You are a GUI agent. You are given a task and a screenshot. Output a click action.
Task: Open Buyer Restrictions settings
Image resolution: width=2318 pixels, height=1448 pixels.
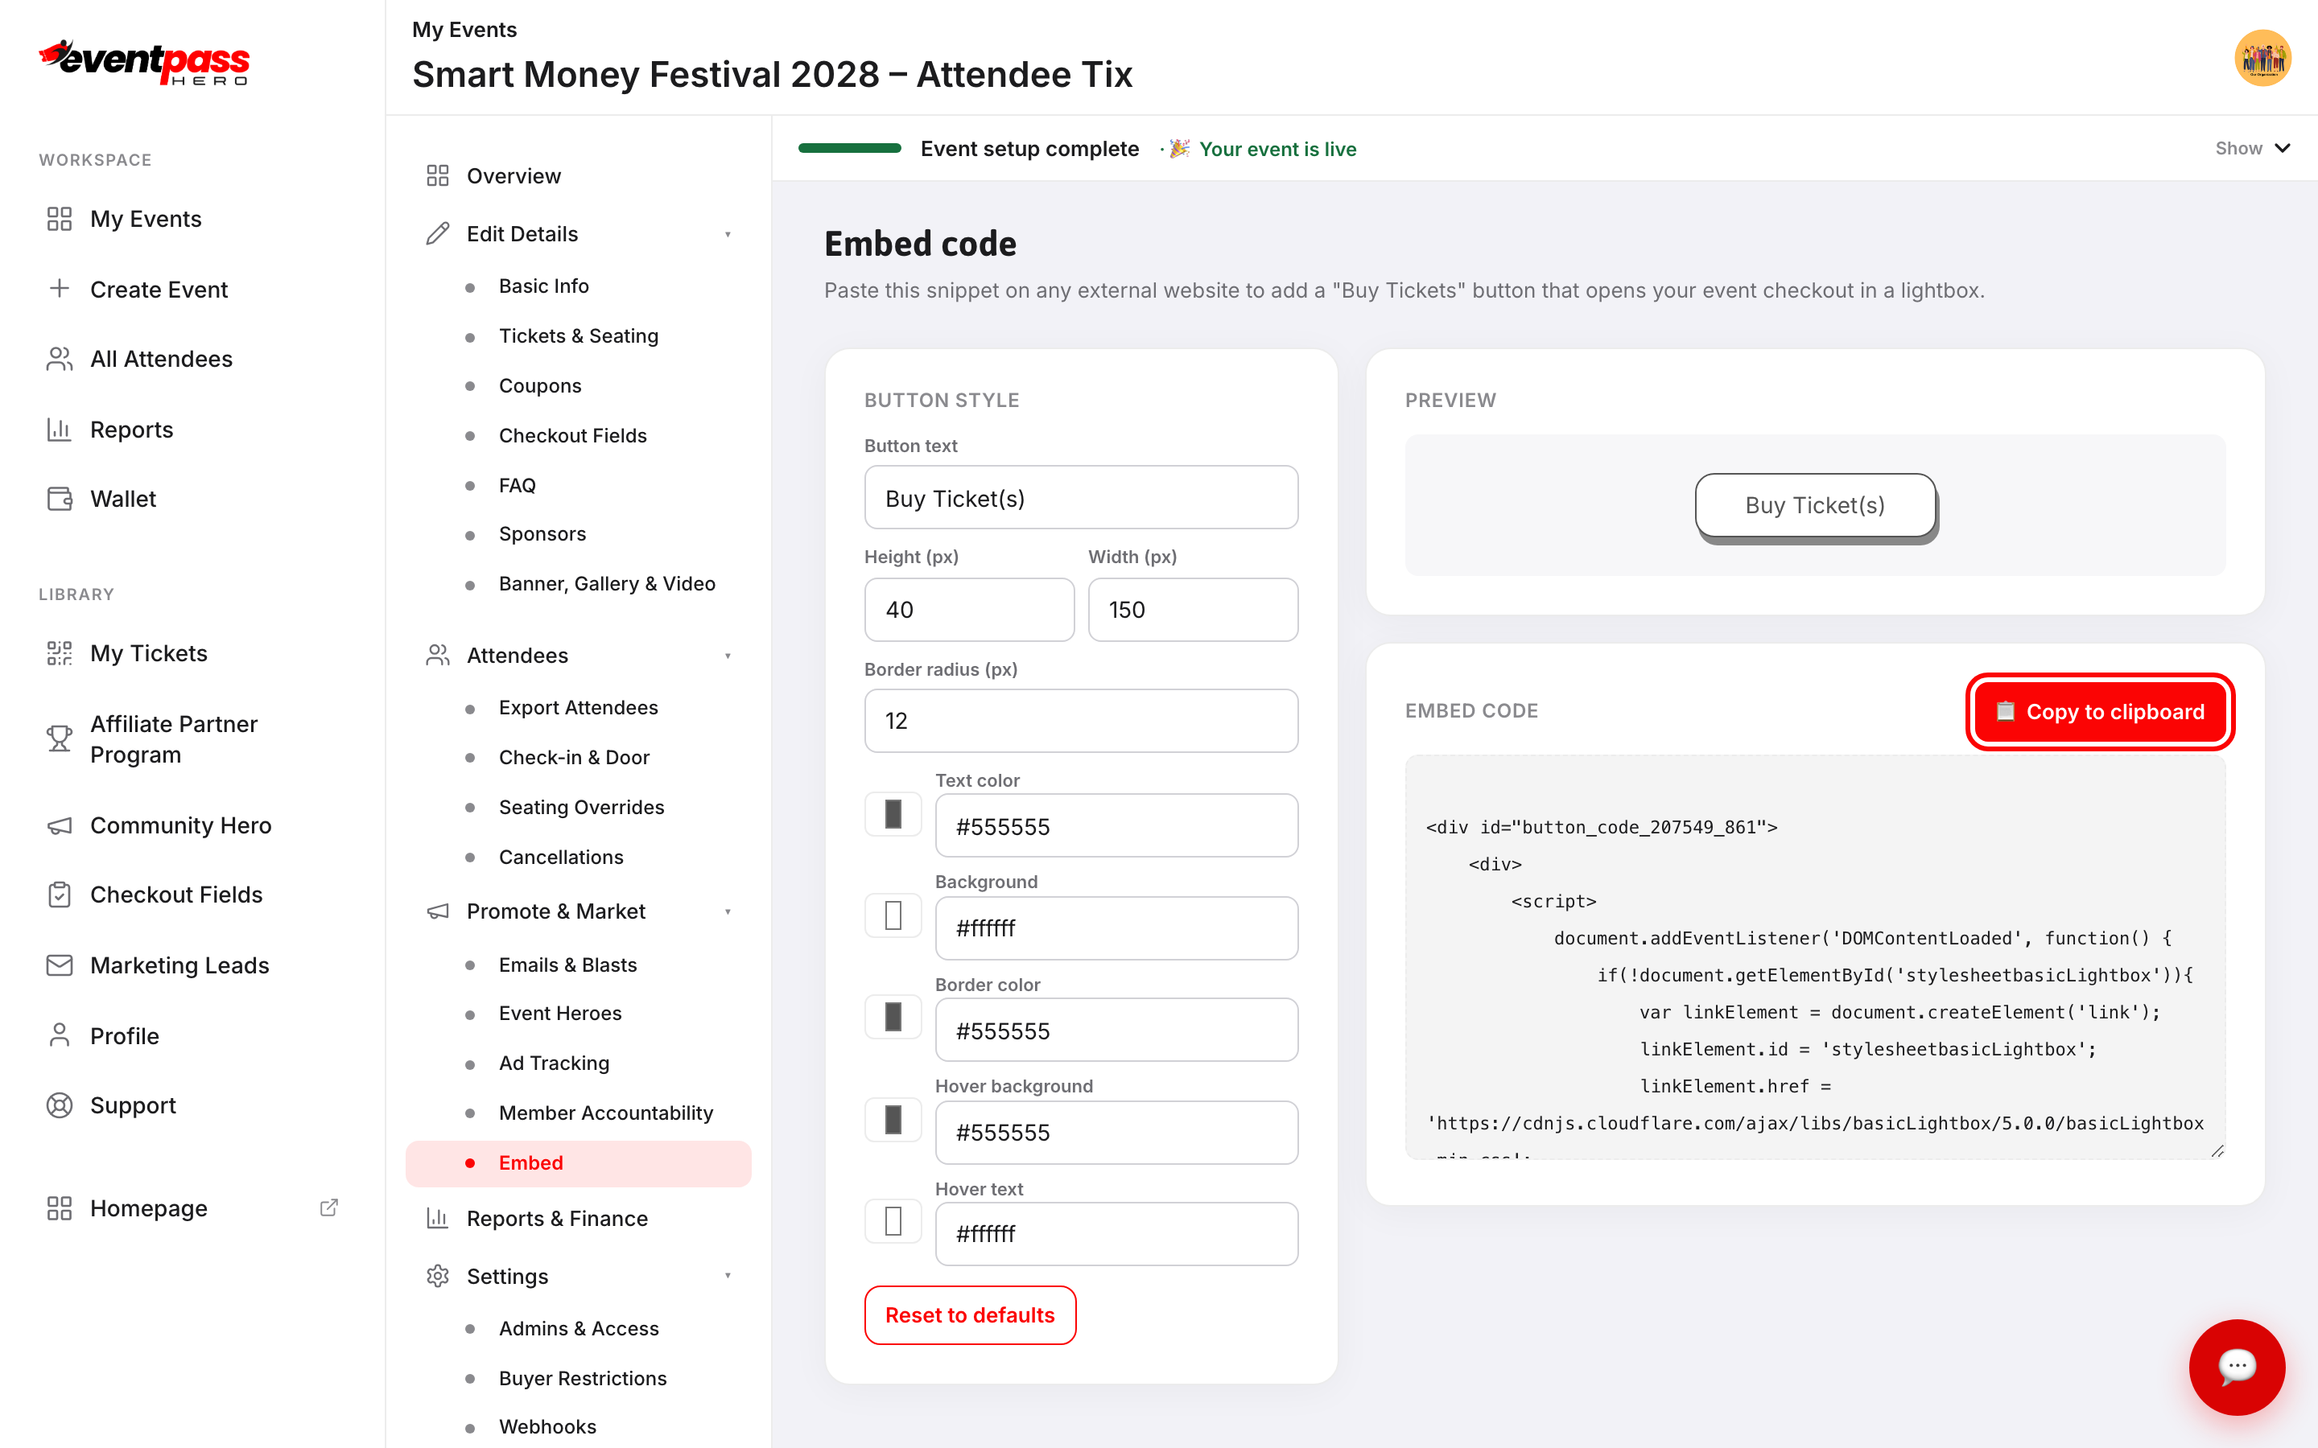point(583,1378)
